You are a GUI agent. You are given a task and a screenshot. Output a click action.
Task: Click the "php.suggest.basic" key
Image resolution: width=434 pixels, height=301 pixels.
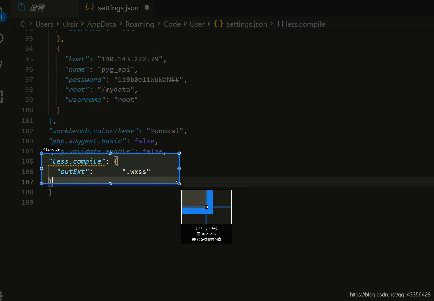pyautogui.click(x=87, y=141)
